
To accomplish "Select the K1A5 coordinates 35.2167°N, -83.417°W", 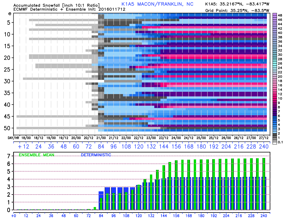I will (x=237, y=4).
